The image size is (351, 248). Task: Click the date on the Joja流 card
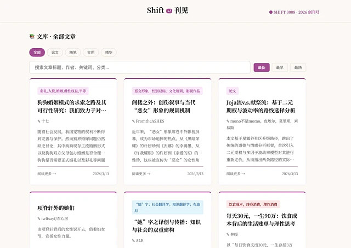290,174
